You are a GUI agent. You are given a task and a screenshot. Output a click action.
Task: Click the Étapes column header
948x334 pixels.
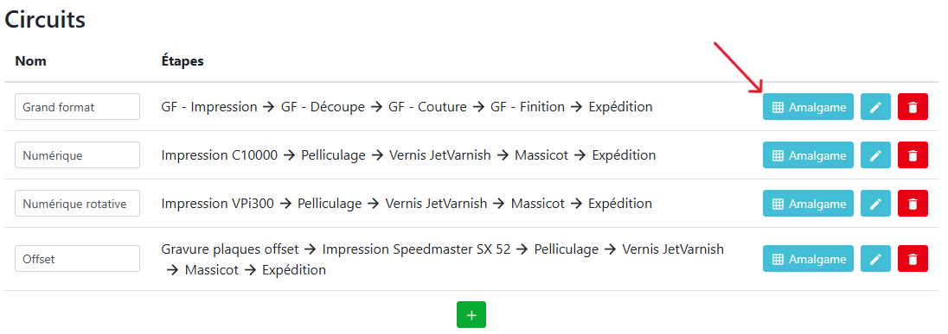click(182, 61)
